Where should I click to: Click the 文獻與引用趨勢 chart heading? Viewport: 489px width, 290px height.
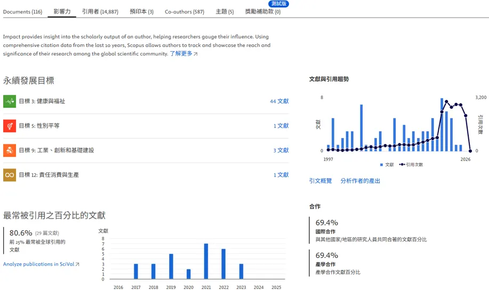point(329,79)
